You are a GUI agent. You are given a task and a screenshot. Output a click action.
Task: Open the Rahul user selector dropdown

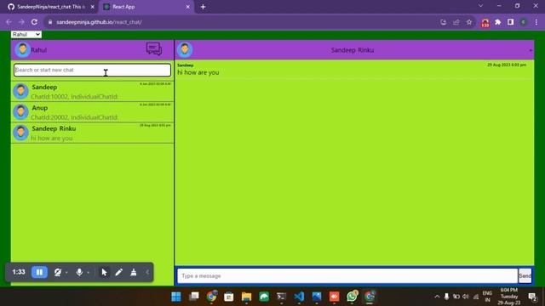[26, 34]
